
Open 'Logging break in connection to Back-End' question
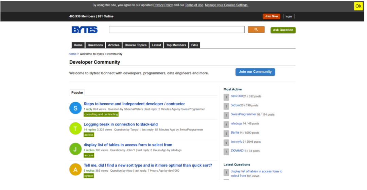[121, 124]
